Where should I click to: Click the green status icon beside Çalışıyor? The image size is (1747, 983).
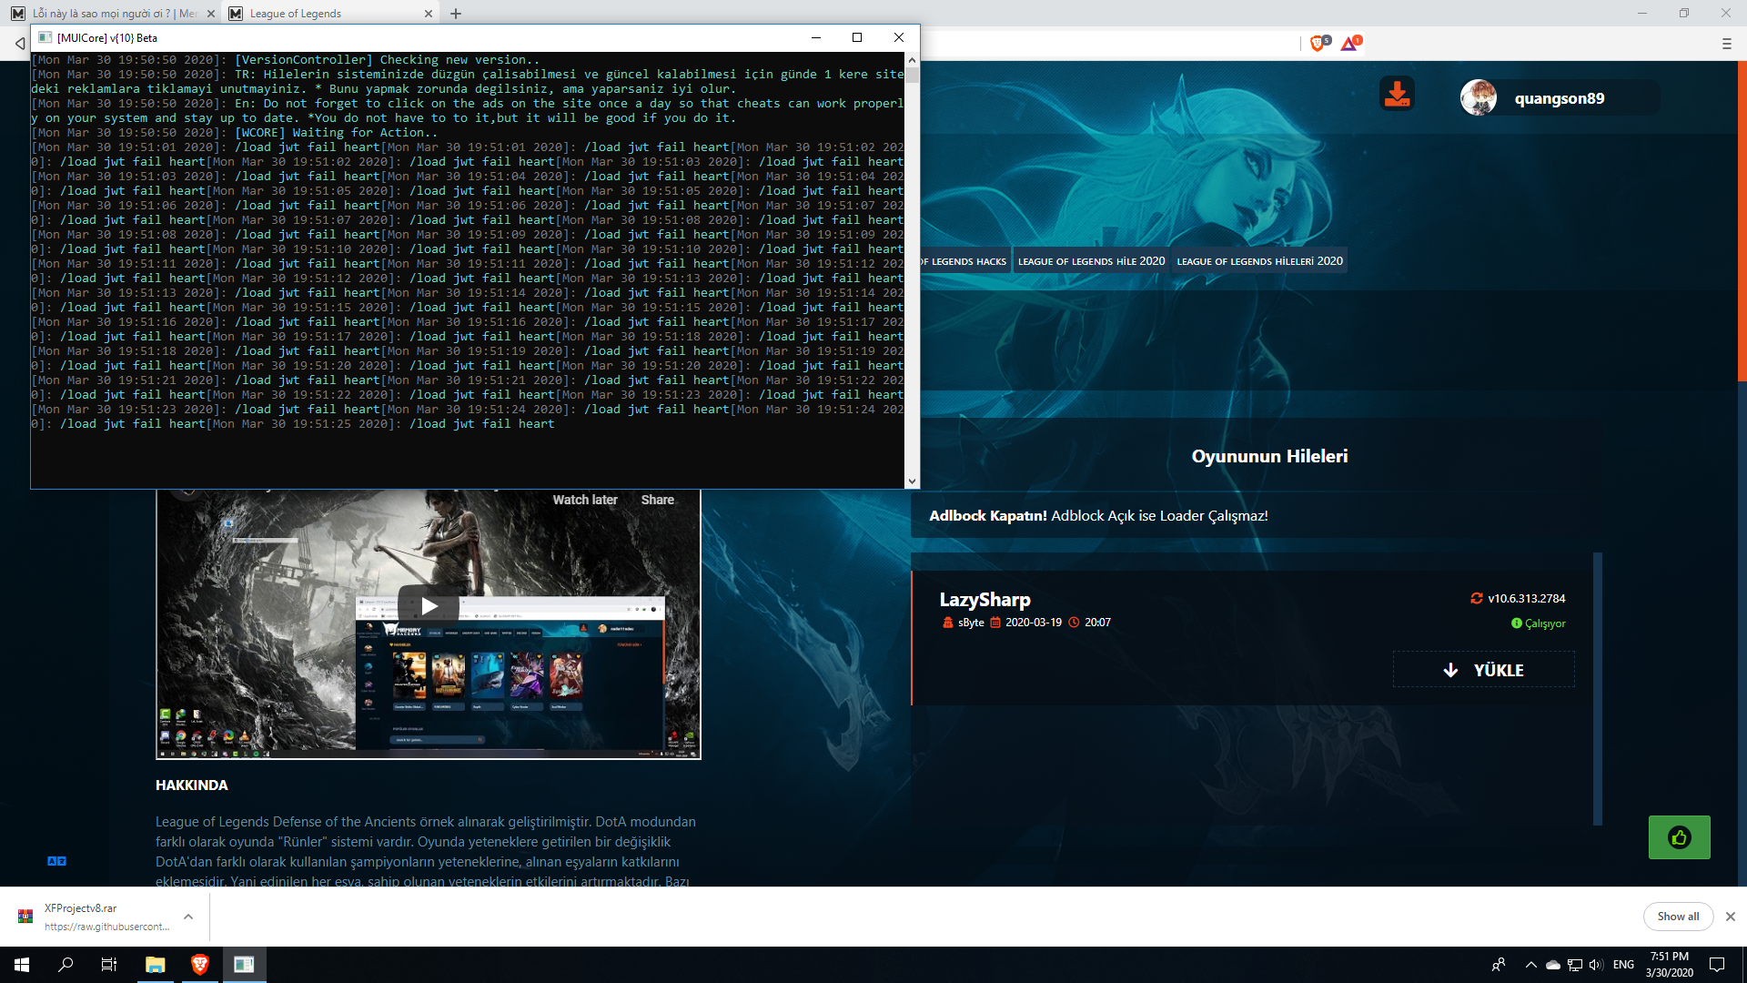click(x=1517, y=623)
